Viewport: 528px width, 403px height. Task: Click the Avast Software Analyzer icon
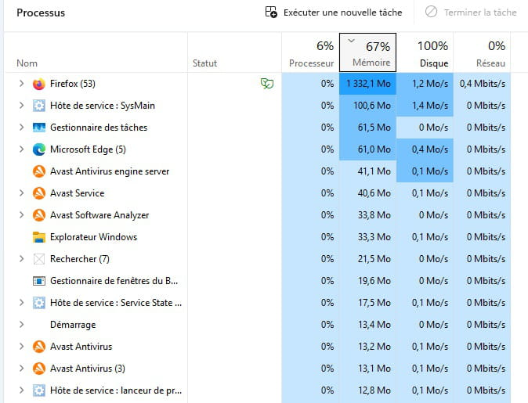coord(39,215)
